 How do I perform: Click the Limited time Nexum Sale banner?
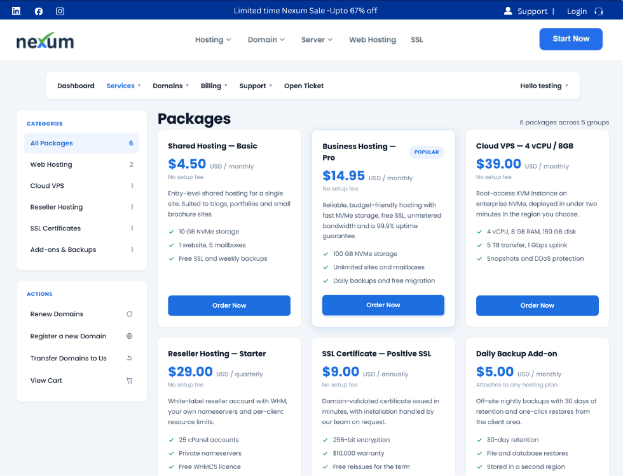coord(306,11)
